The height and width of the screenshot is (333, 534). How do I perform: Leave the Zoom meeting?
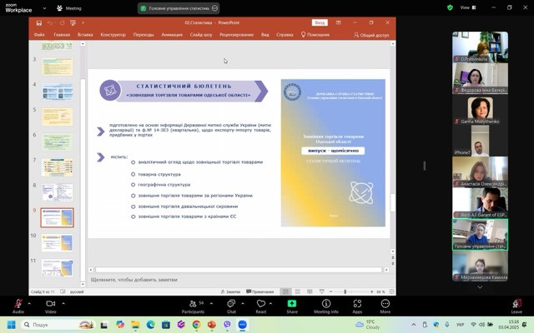(x=516, y=306)
